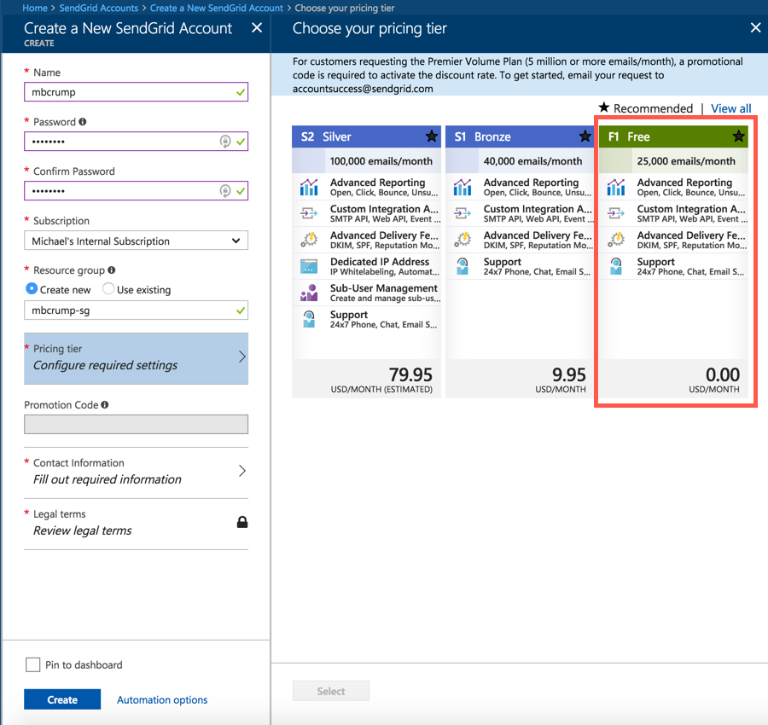
Task: Click the reveal icon in Confirm Password field
Action: pos(224,191)
